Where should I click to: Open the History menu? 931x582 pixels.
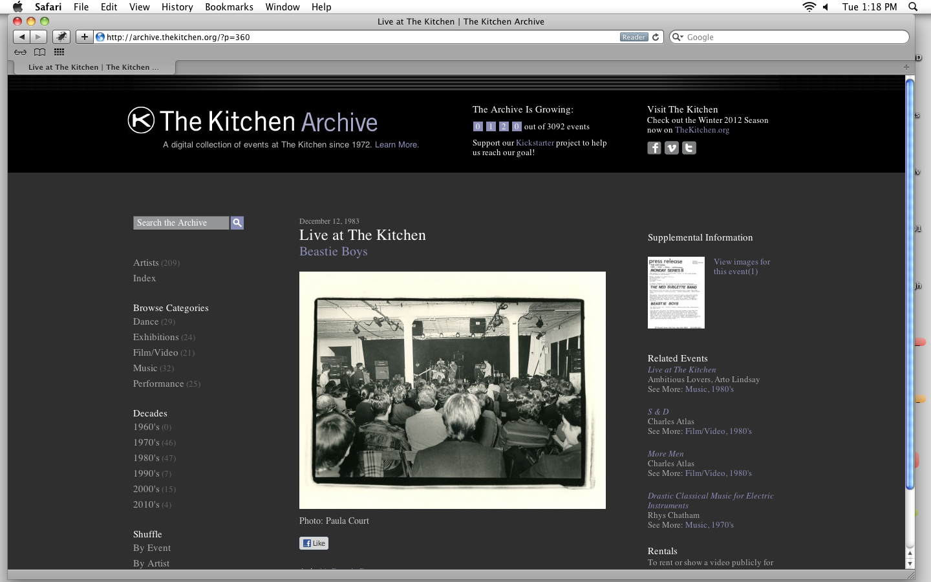[x=177, y=6]
